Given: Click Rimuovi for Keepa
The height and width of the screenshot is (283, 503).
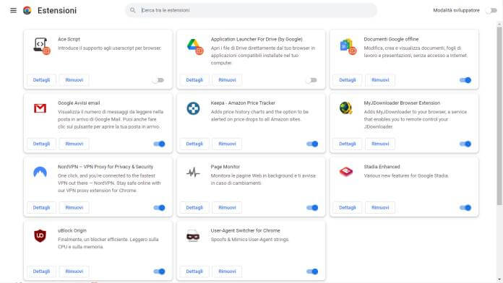Looking at the screenshot, I should [227, 144].
